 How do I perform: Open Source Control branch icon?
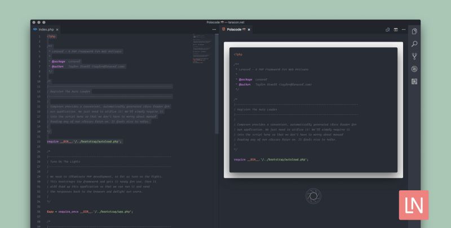[x=414, y=56]
